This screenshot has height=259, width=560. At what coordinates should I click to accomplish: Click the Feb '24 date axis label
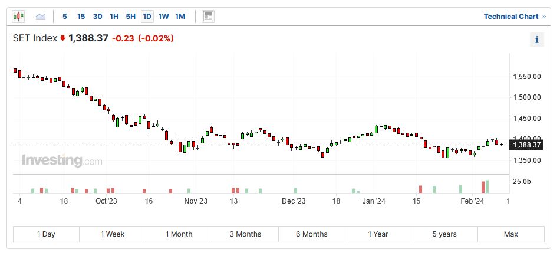pyautogui.click(x=472, y=201)
